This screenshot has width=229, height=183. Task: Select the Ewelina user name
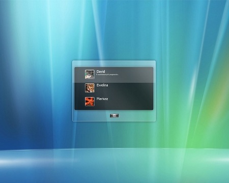102,85
